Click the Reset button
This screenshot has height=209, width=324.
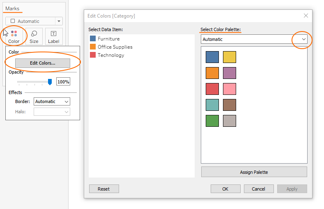[104, 189]
